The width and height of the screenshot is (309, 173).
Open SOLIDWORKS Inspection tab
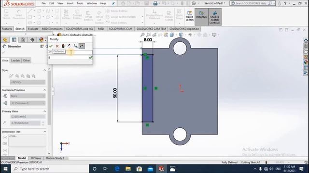point(184,29)
